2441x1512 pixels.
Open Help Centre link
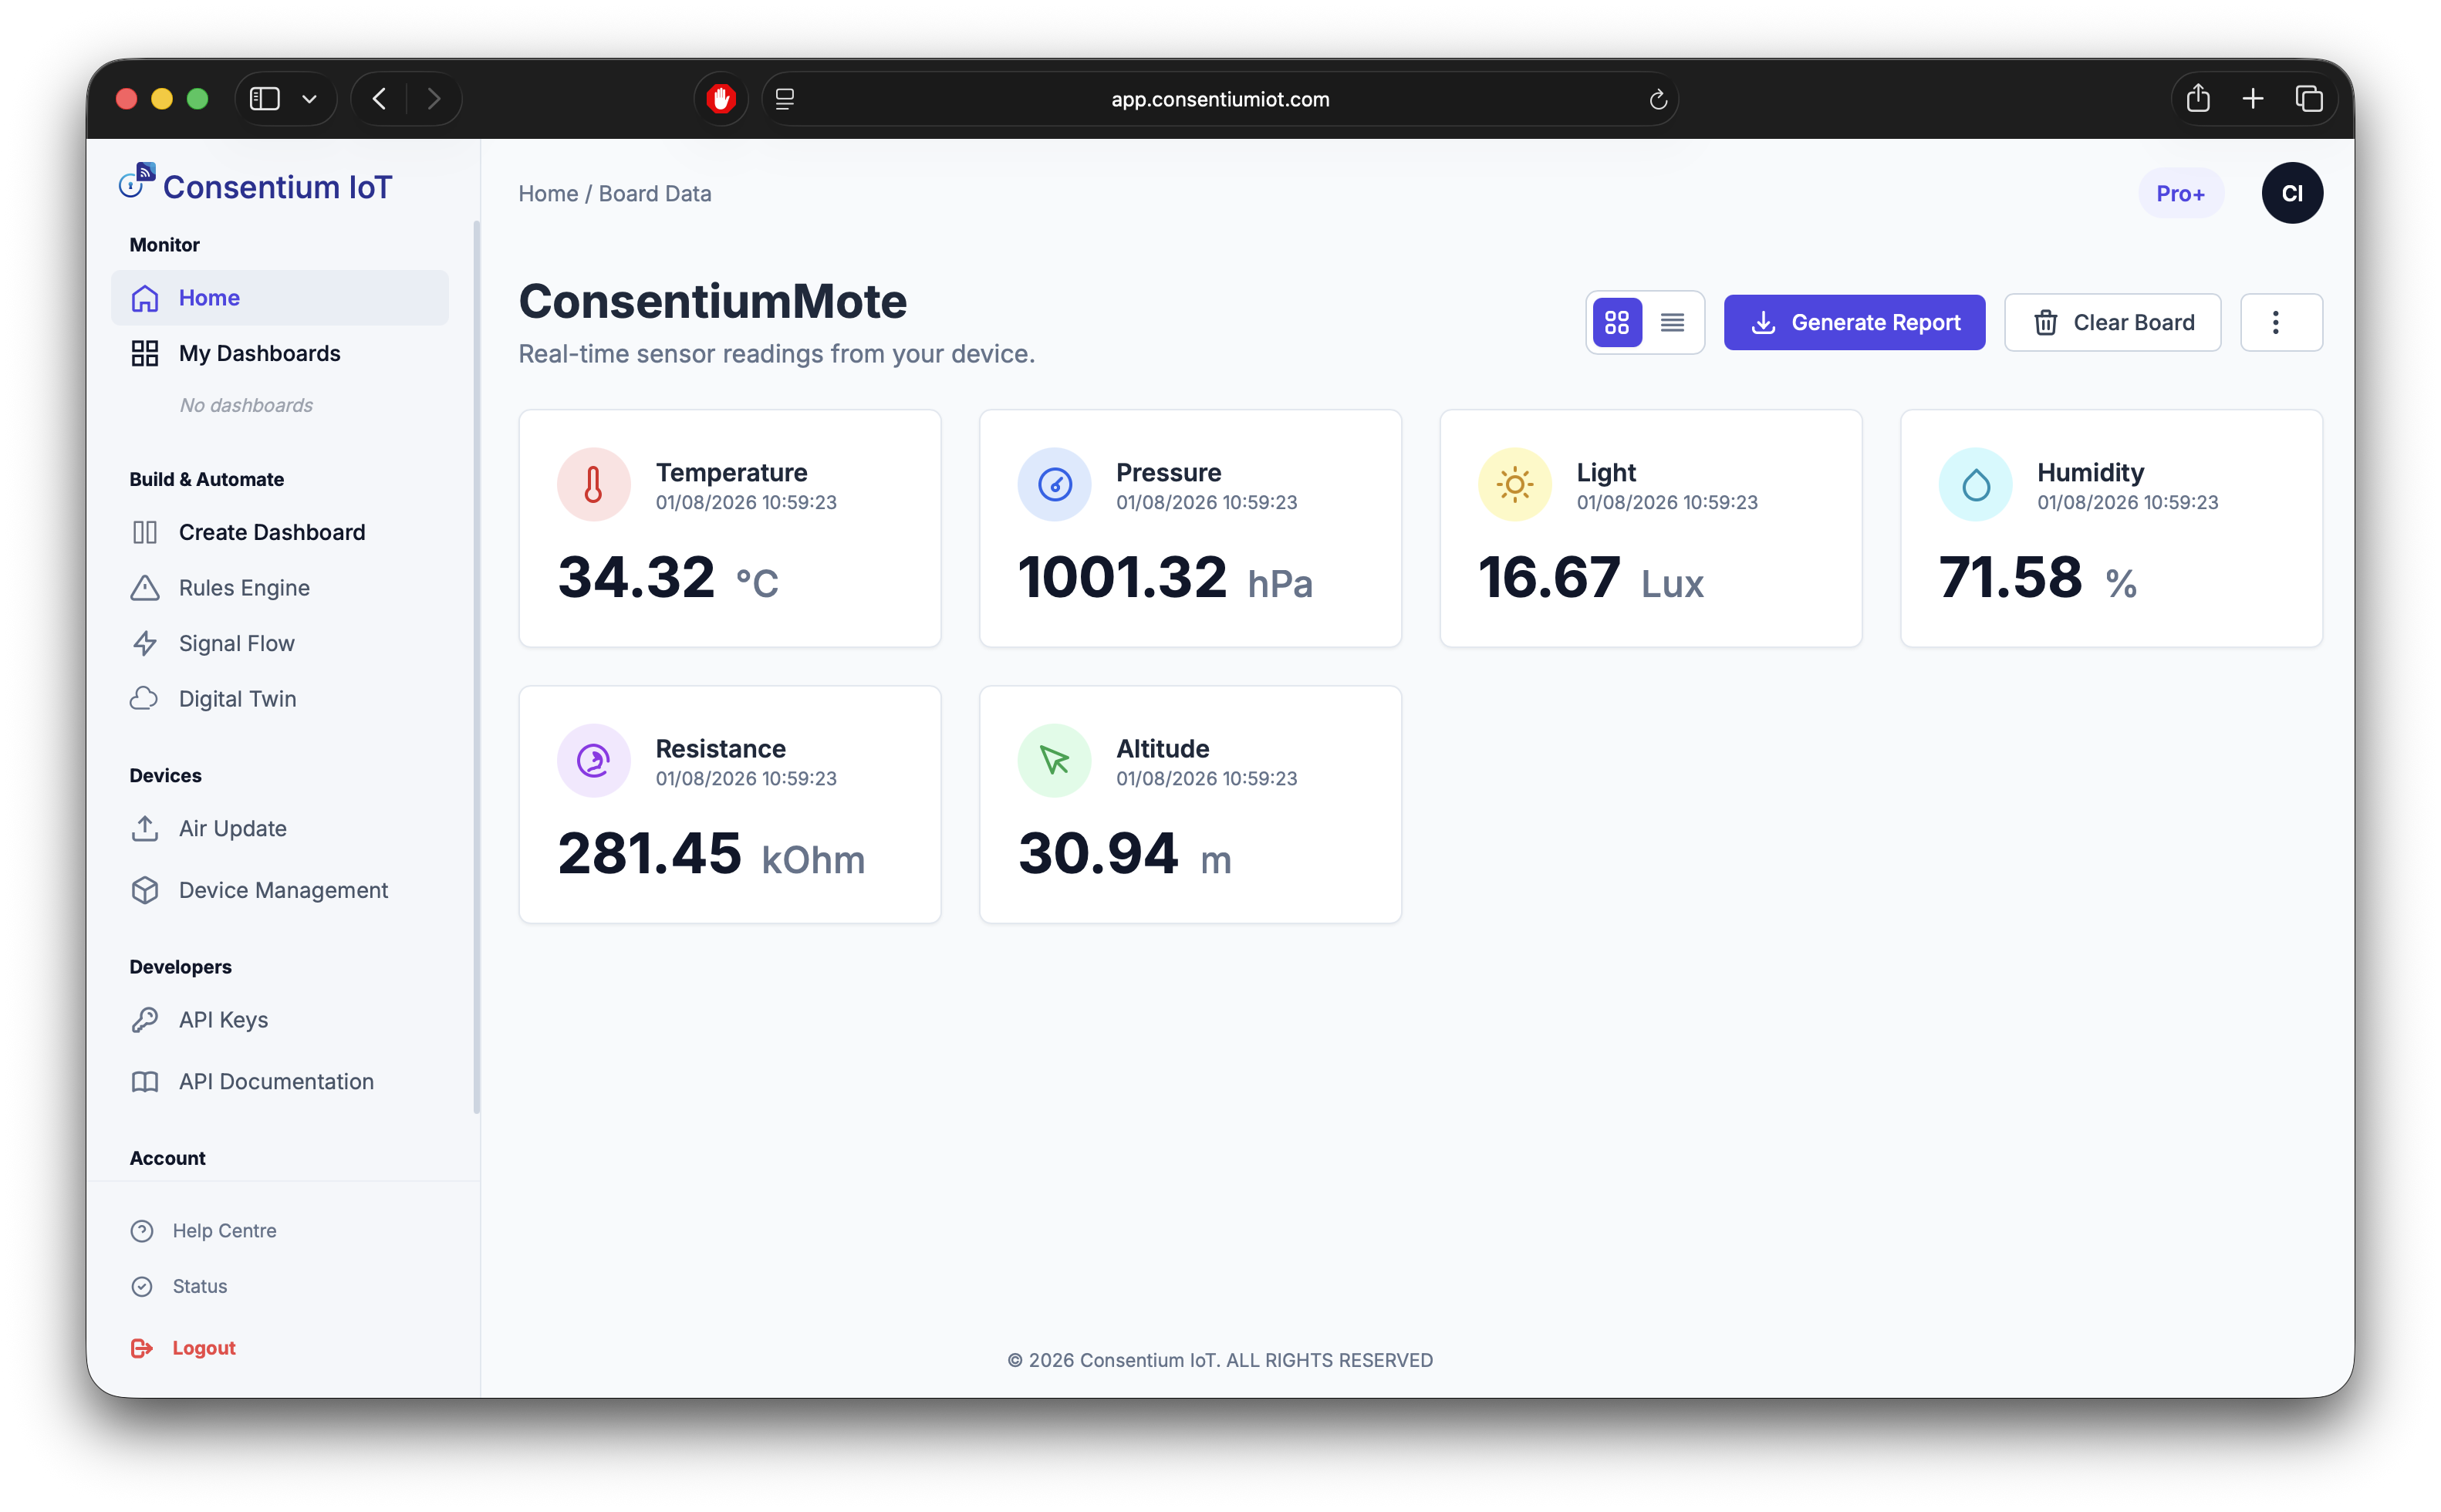tap(204, 1230)
